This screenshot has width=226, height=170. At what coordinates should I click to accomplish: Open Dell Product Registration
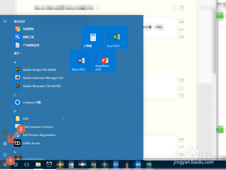(39, 135)
